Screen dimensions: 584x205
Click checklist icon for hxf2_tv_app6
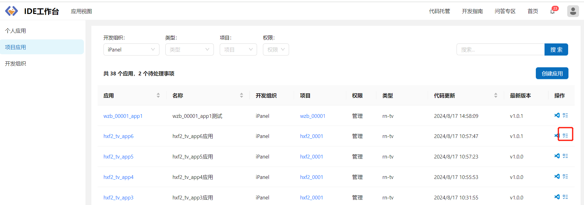[565, 136]
